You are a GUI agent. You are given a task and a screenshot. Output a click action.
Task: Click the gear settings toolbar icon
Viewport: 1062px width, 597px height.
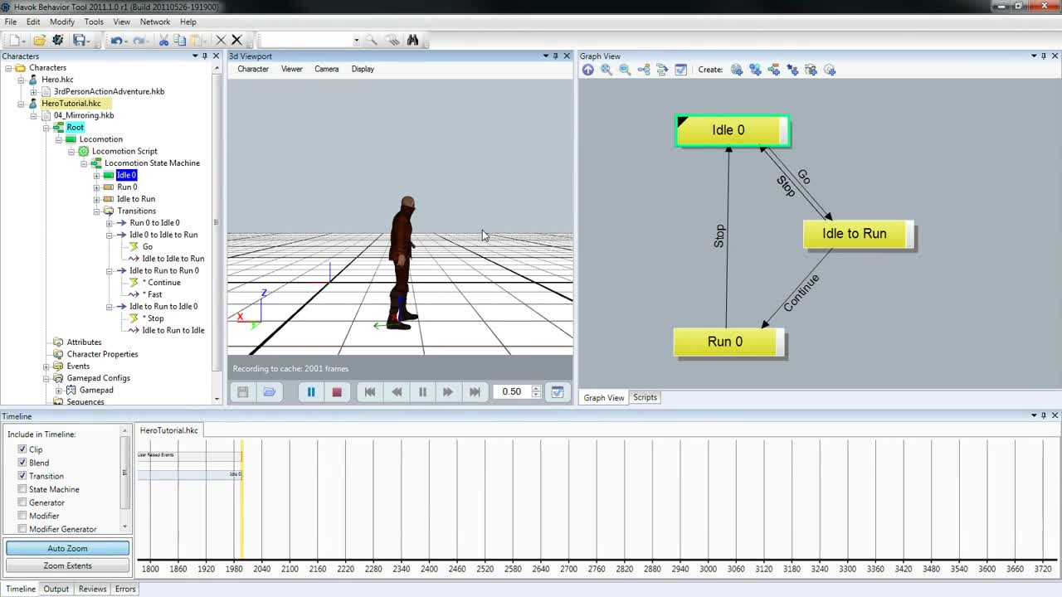click(58, 40)
